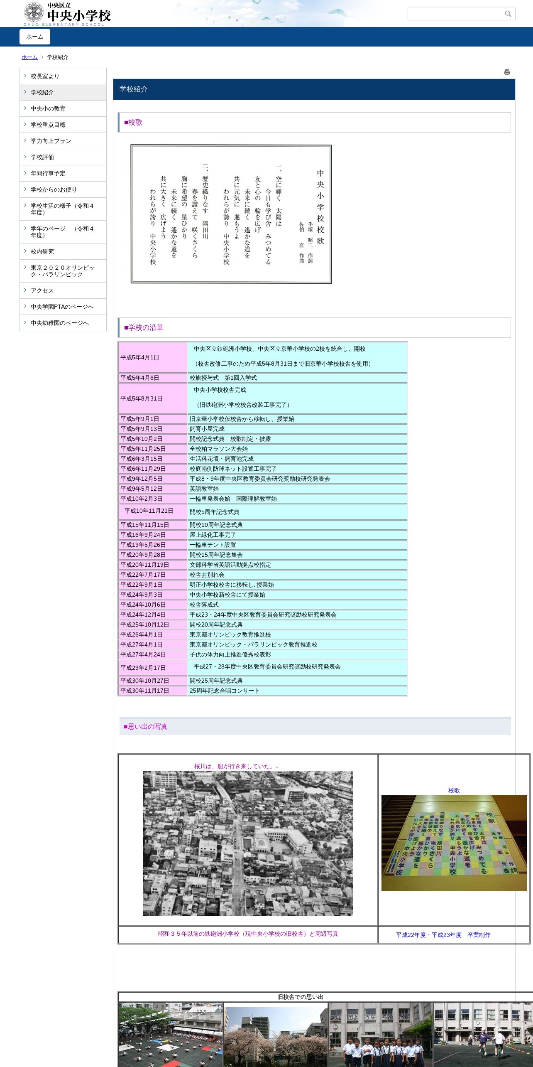
Task: Click 屋上緑化工事完了 cell
Action: [x=297, y=535]
